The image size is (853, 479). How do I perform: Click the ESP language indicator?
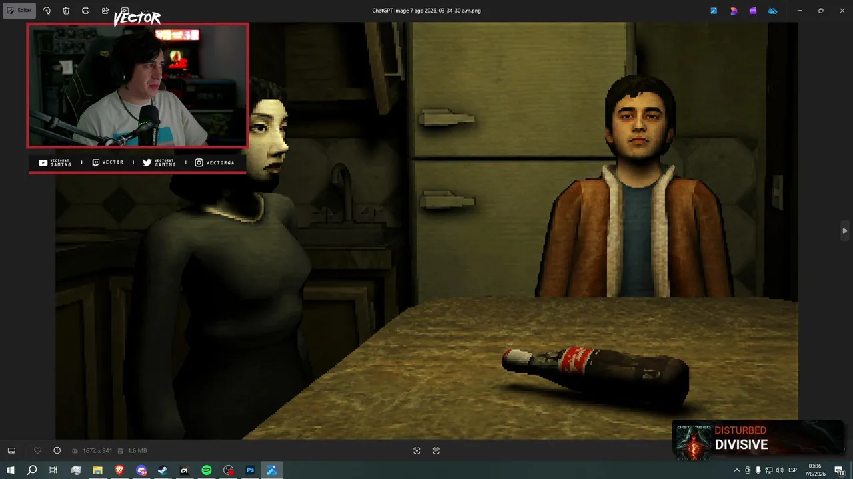[x=793, y=470]
